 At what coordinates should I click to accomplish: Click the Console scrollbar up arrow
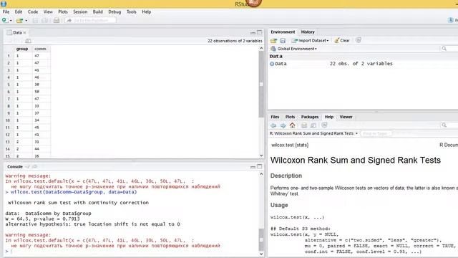pos(261,174)
